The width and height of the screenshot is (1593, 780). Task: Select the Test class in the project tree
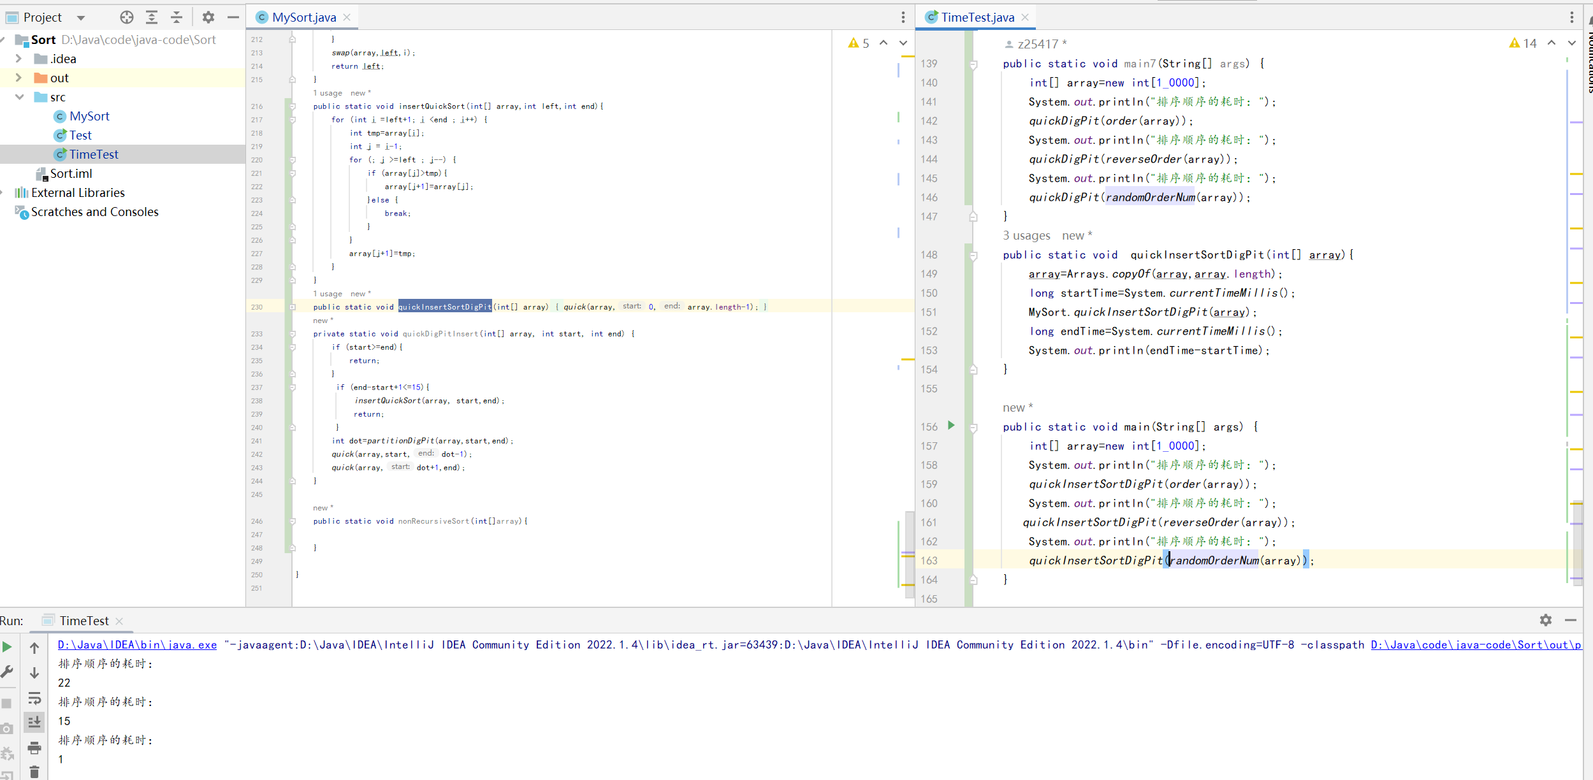tap(80, 135)
